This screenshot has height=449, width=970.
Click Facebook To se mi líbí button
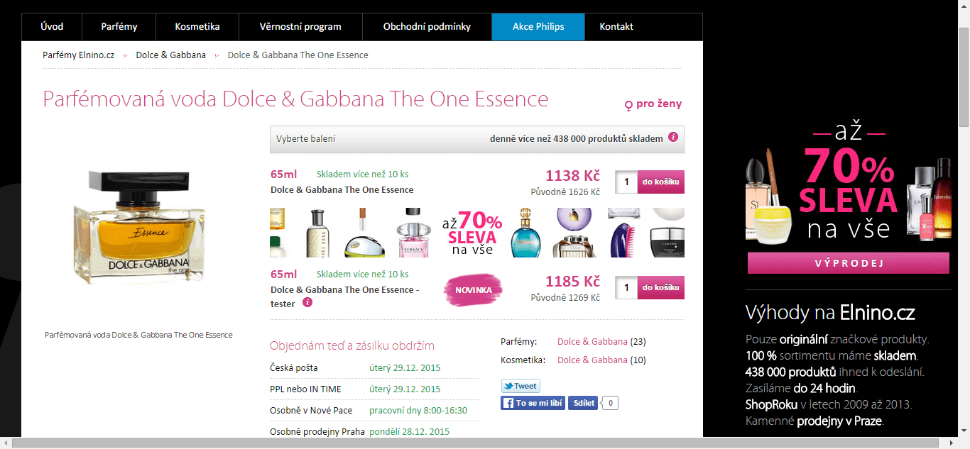point(533,403)
